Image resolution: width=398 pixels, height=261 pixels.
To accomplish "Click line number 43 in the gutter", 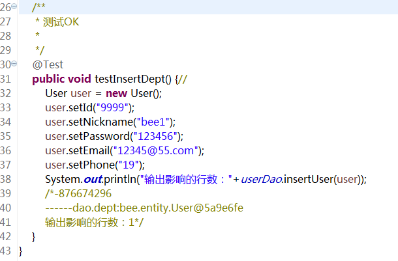I will pos(6,251).
